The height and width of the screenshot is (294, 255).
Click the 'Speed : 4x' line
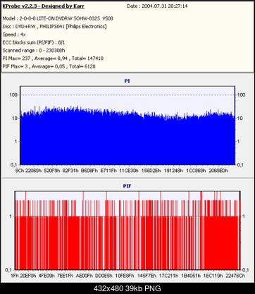tap(14, 35)
